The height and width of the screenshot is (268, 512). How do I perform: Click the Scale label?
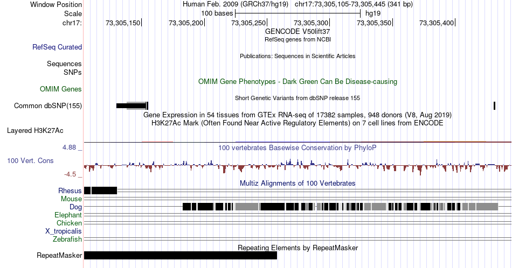click(73, 13)
